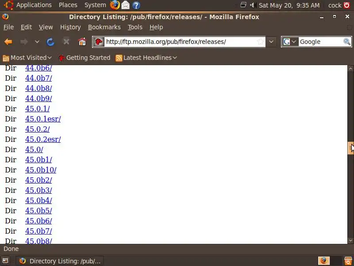Screen dimensions: 354x266
Task: Open the 44.0b6/ directory link
Action: point(38,68)
